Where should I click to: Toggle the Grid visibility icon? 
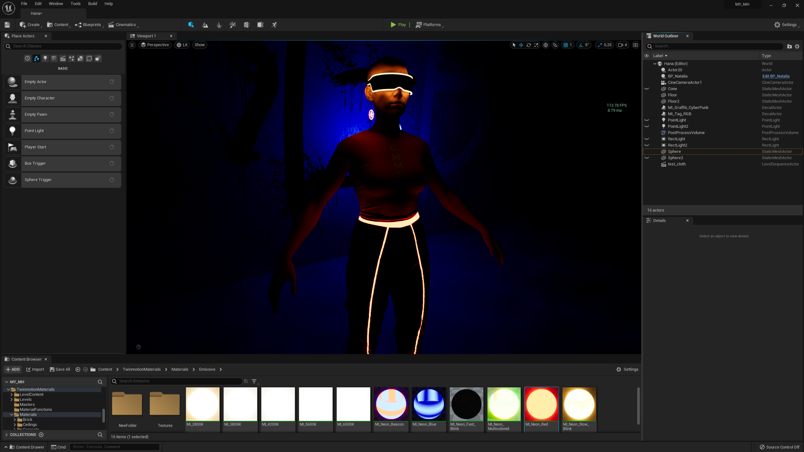tap(566, 45)
